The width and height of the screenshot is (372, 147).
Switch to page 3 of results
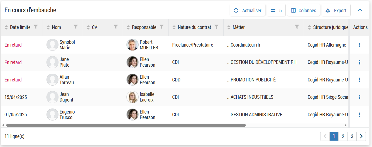[352, 136]
